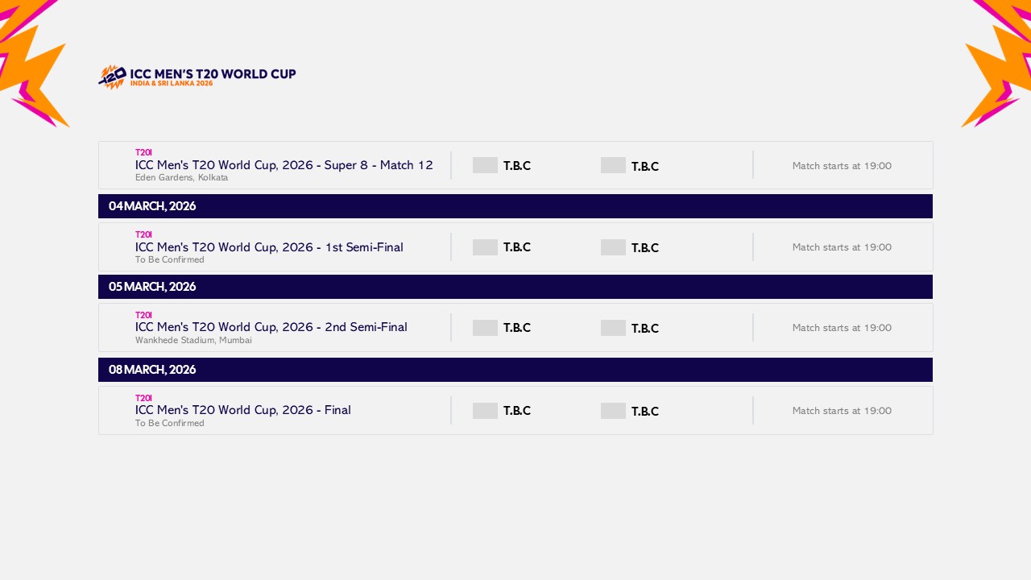Select the home team badge for 2nd Semi-Final
1031x580 pixels.
(484, 327)
